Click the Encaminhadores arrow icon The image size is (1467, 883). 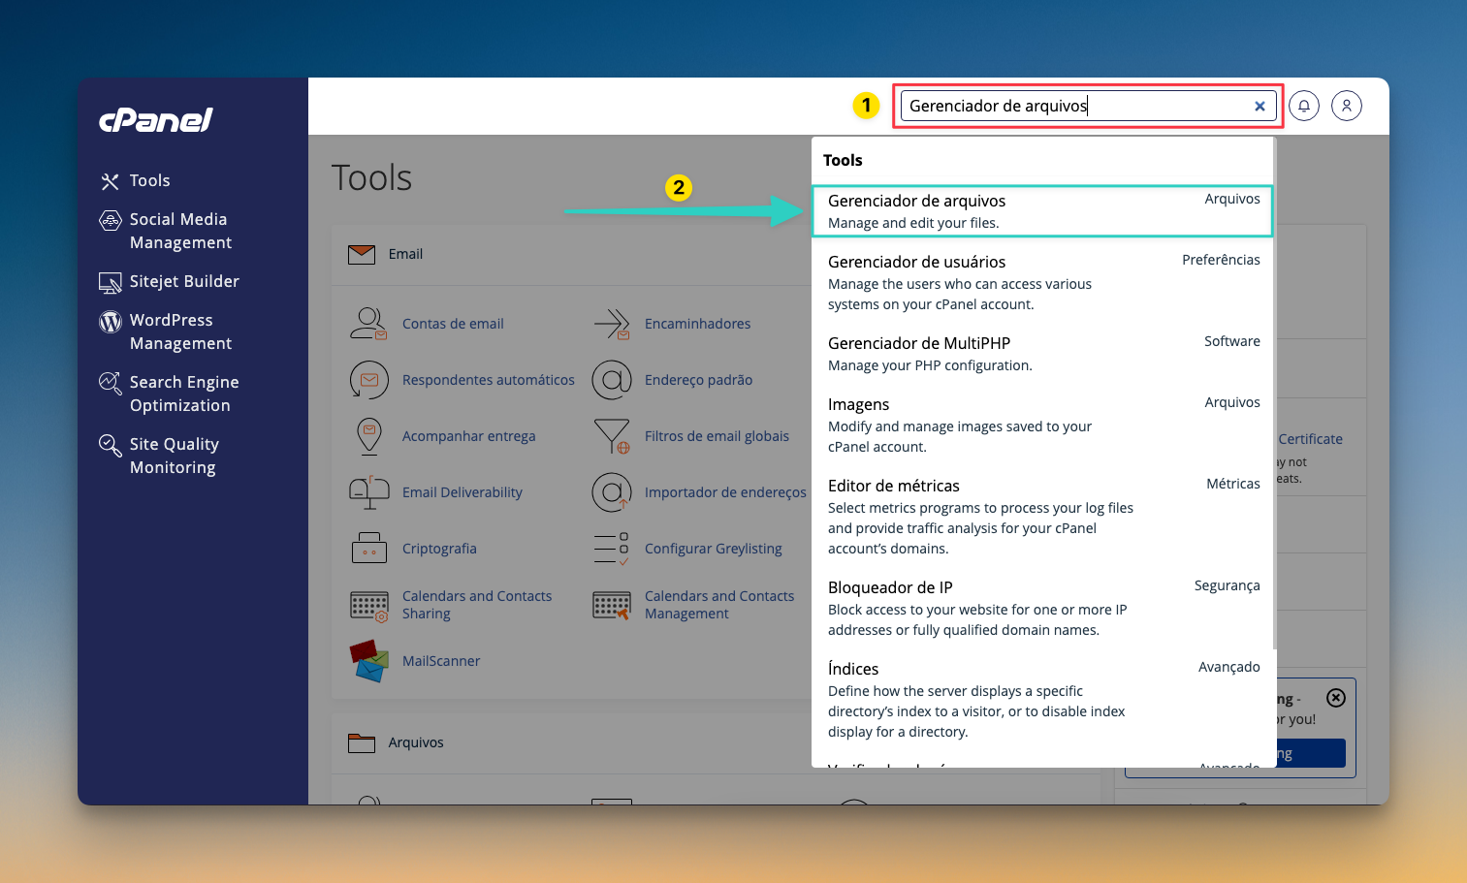click(612, 324)
